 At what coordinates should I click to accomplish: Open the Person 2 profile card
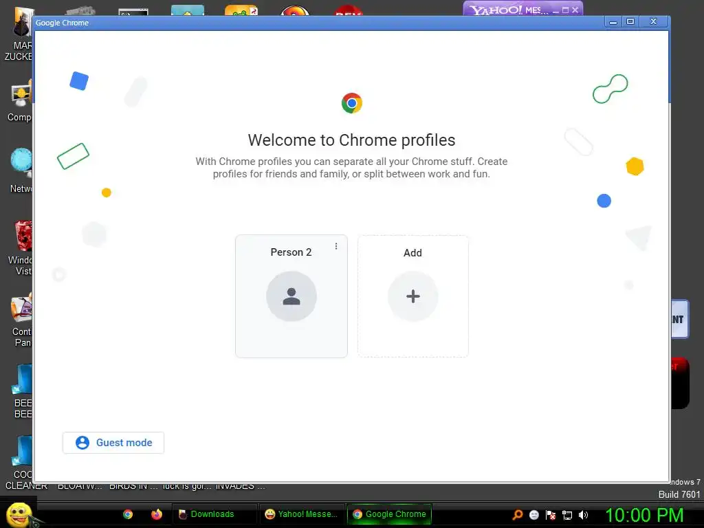(291, 296)
